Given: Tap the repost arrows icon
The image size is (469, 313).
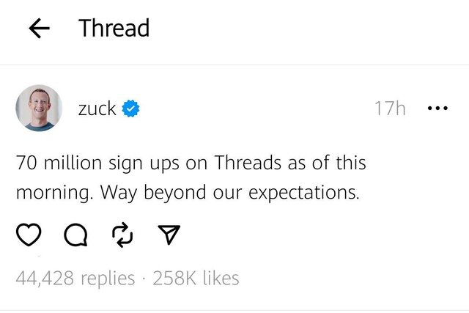Looking at the screenshot, I should (x=122, y=235).
